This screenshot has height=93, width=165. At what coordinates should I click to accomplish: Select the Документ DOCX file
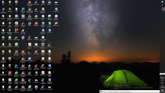(x=43, y=25)
